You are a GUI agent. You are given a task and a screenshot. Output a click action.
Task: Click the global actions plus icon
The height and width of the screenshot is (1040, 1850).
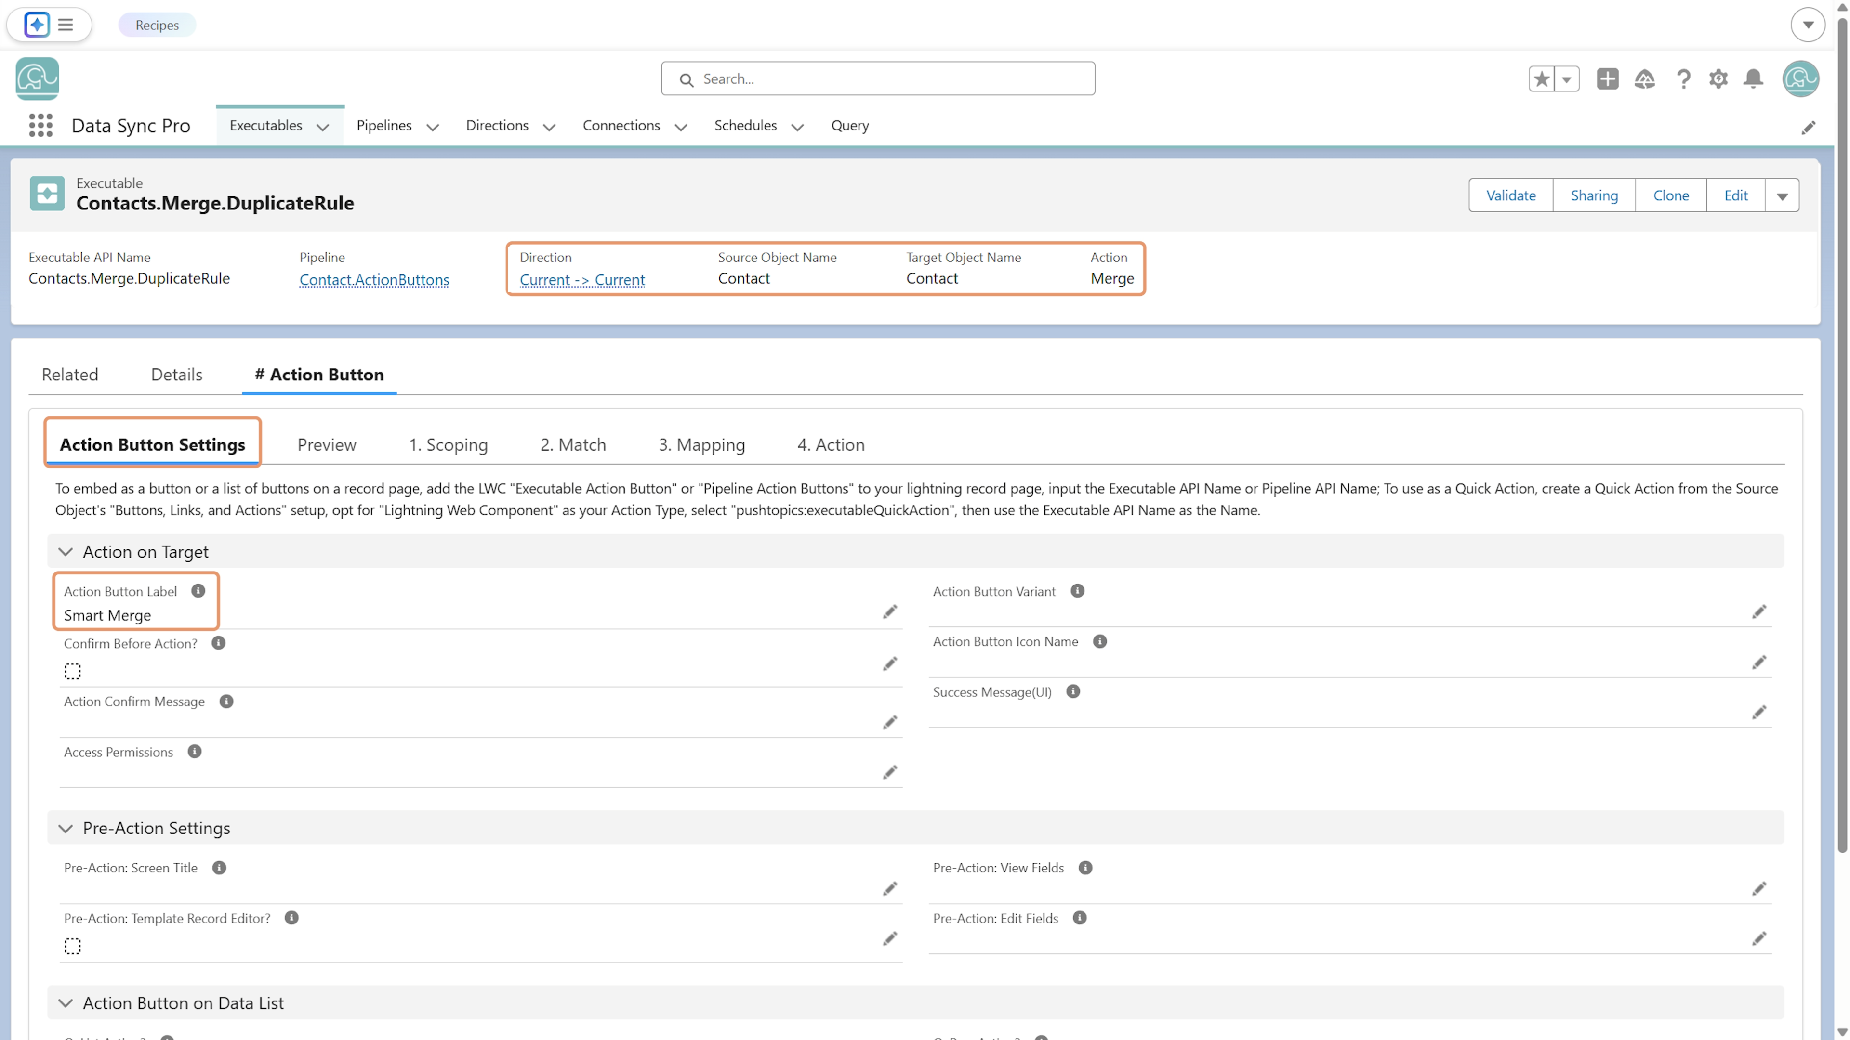1608,79
